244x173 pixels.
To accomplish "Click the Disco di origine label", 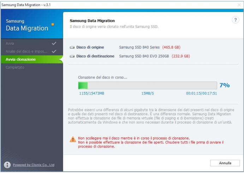I will tap(90, 47).
